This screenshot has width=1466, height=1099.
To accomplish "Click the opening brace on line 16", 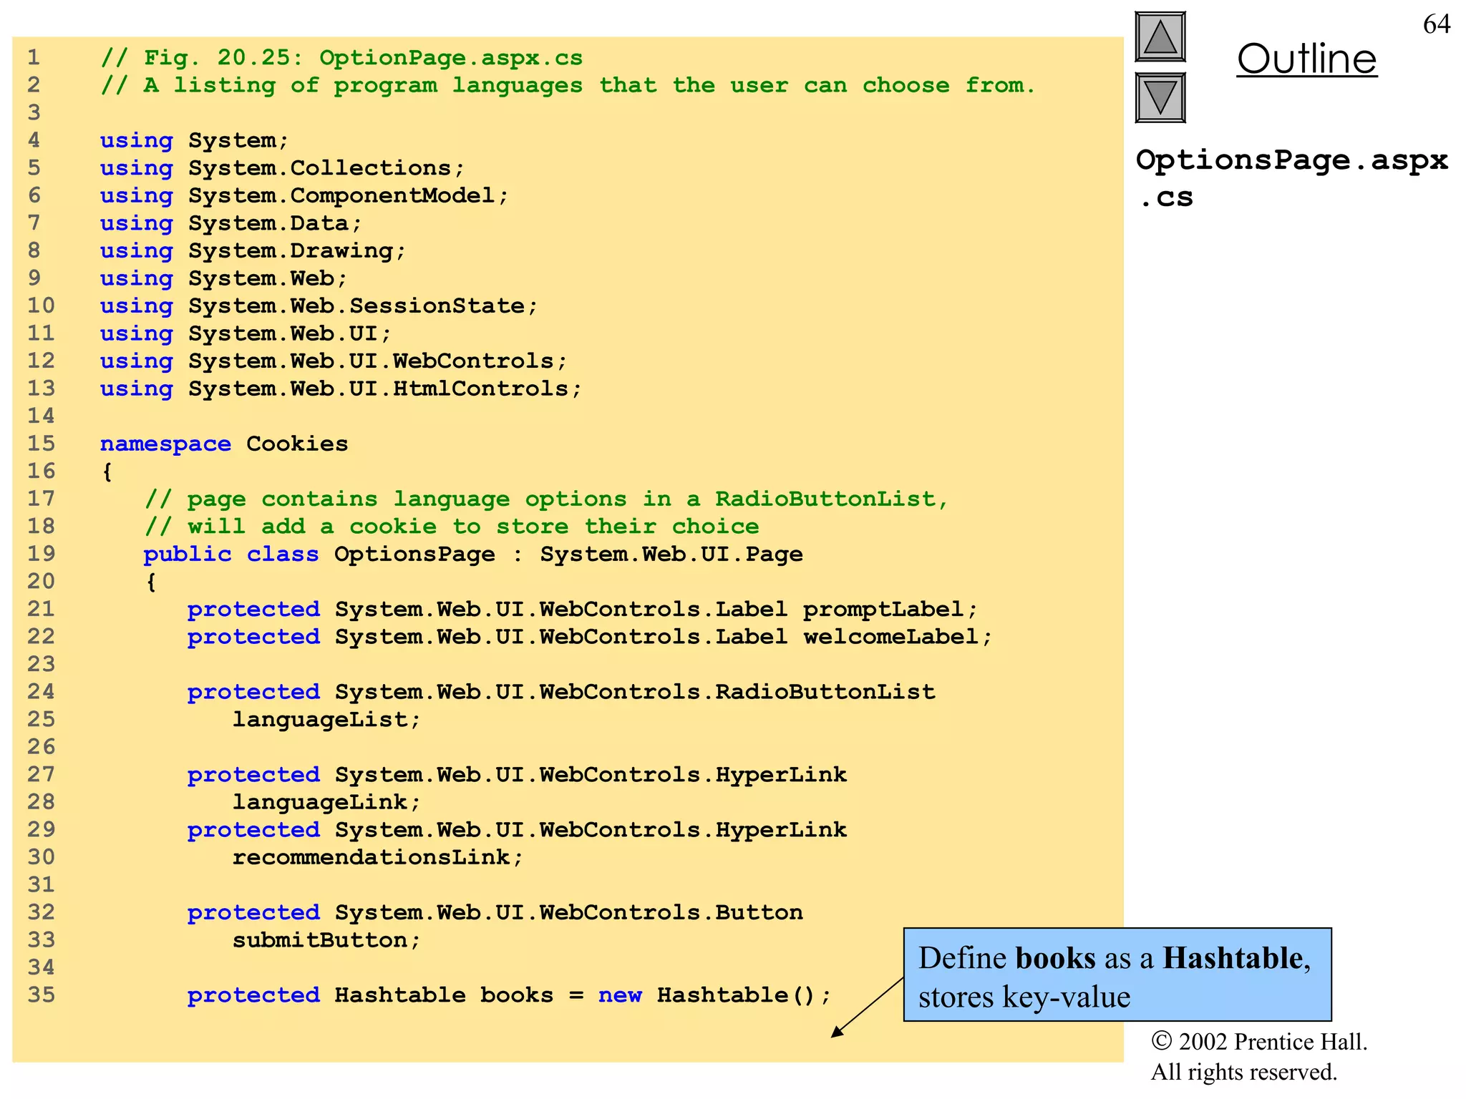I will click(107, 472).
